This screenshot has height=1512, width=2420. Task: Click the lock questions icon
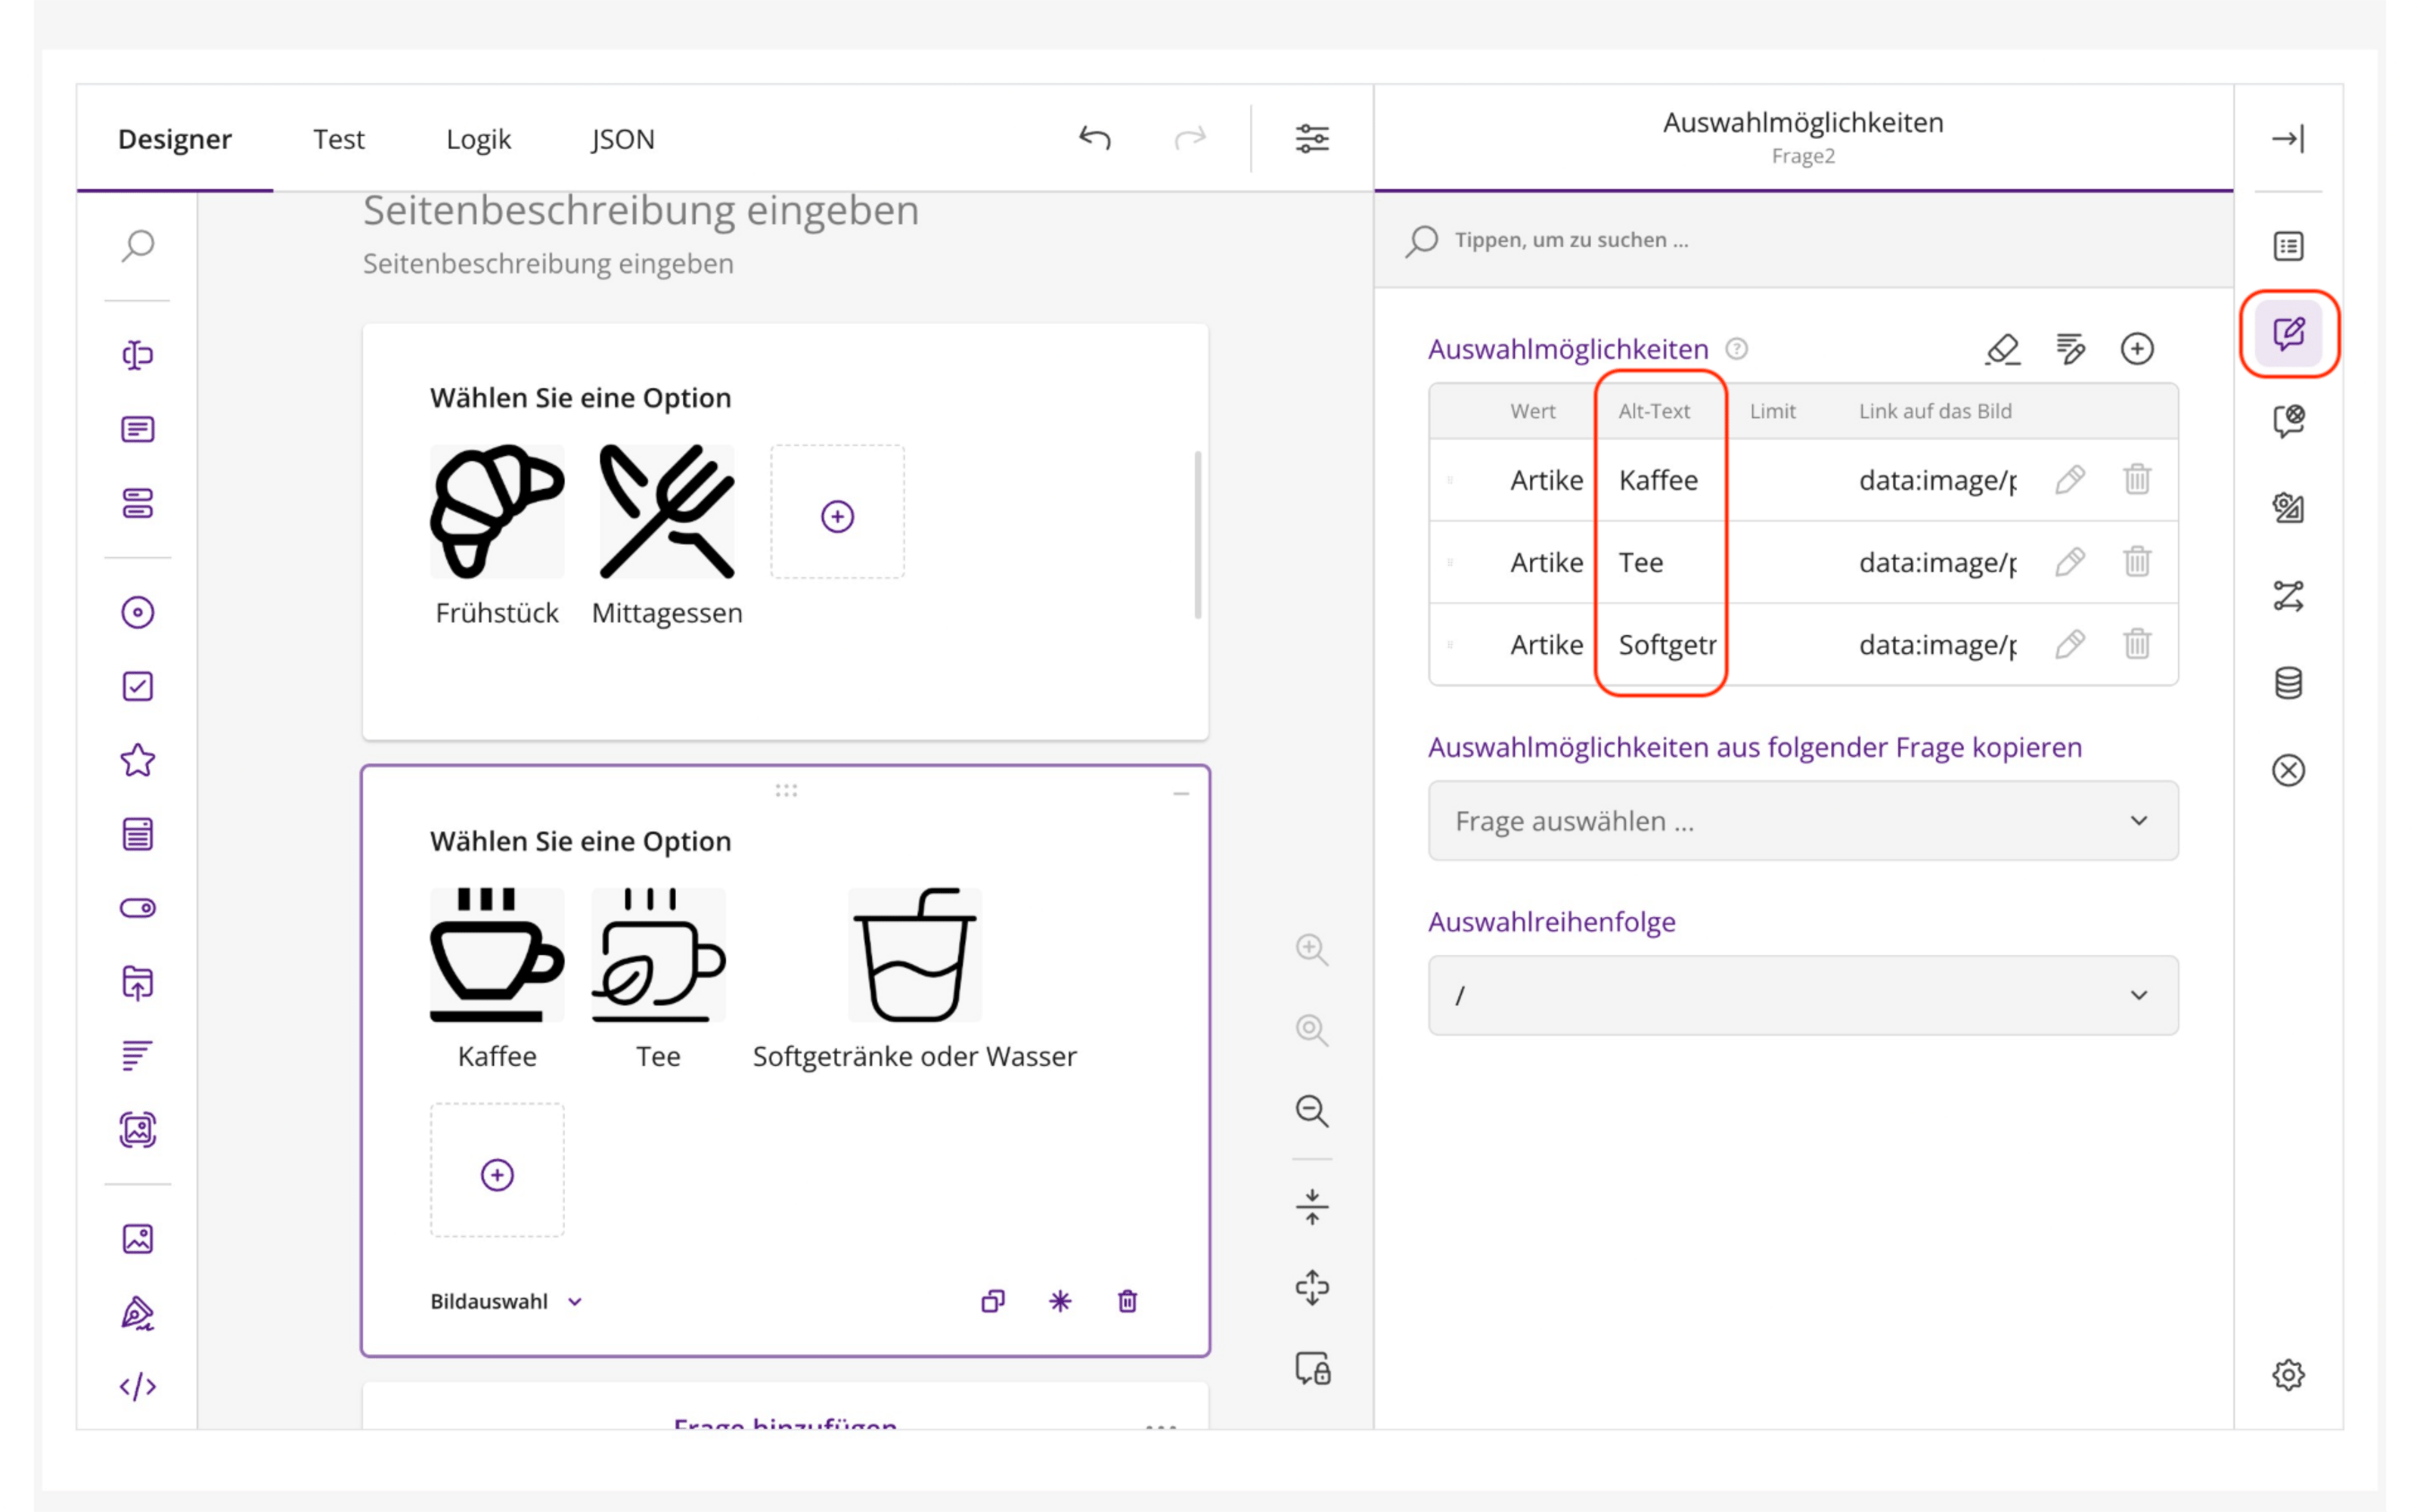click(x=1312, y=1368)
